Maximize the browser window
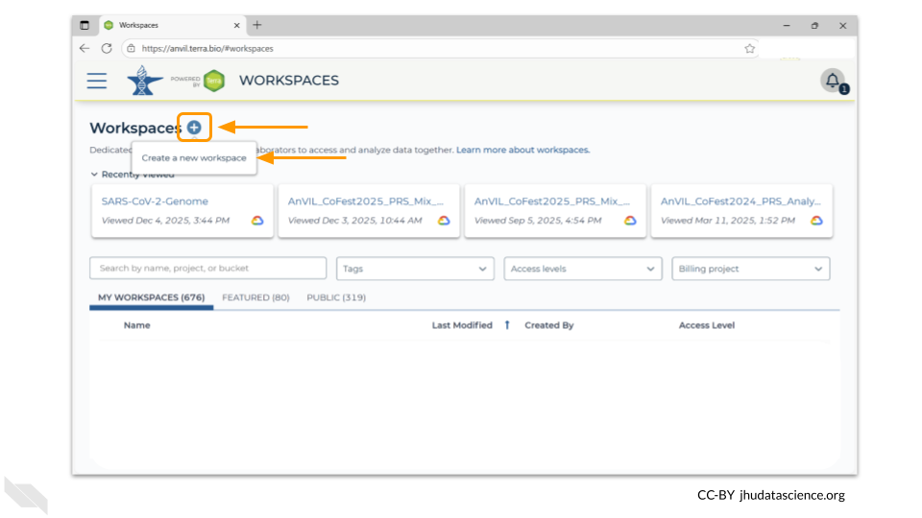The height and width of the screenshot is (518, 922). 814,25
